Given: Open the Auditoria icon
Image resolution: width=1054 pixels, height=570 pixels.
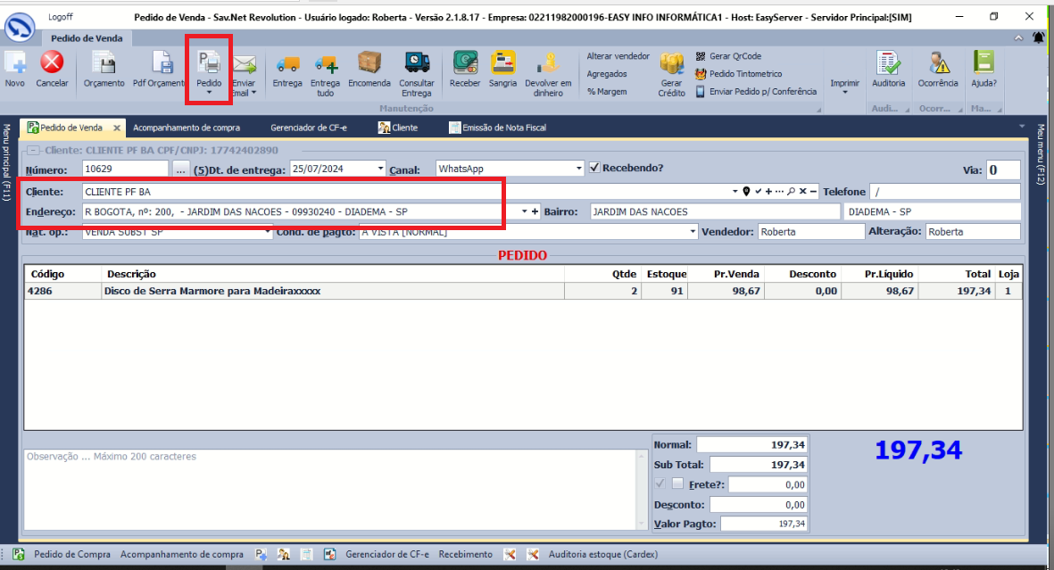Looking at the screenshot, I should point(888,64).
